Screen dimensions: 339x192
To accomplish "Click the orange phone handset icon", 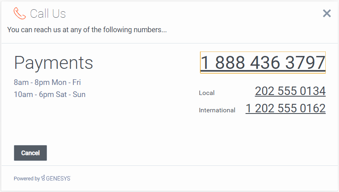I will tap(19, 13).
